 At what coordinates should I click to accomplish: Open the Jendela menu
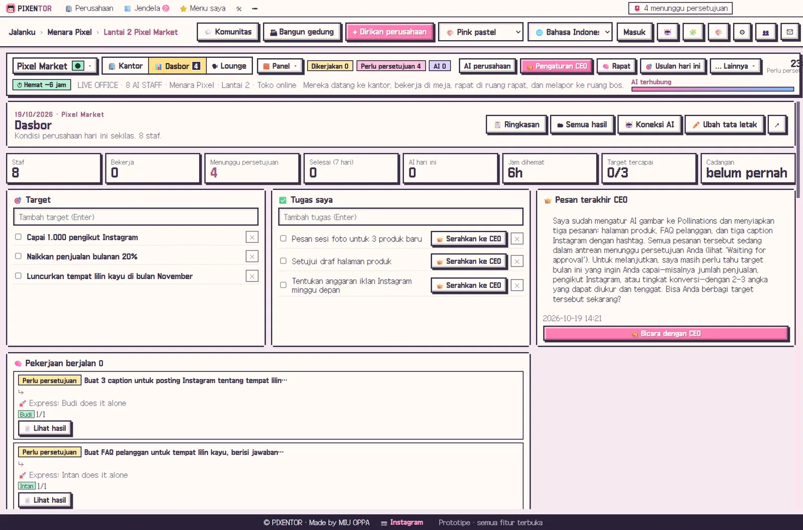pyautogui.click(x=147, y=9)
